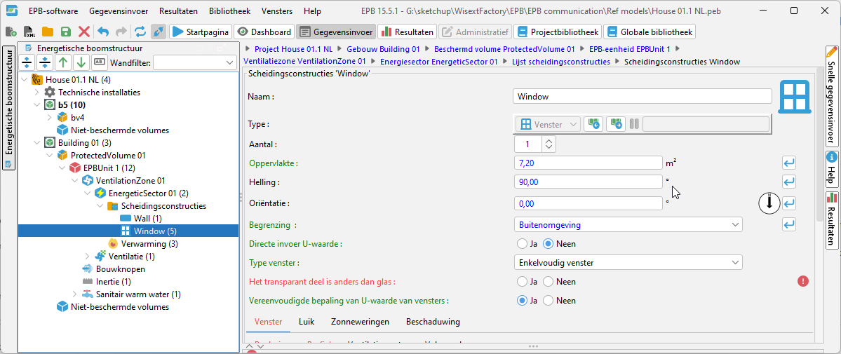This screenshot has height=354, width=841.
Task: Click the blue refresh arrows icon
Action: pos(140,32)
